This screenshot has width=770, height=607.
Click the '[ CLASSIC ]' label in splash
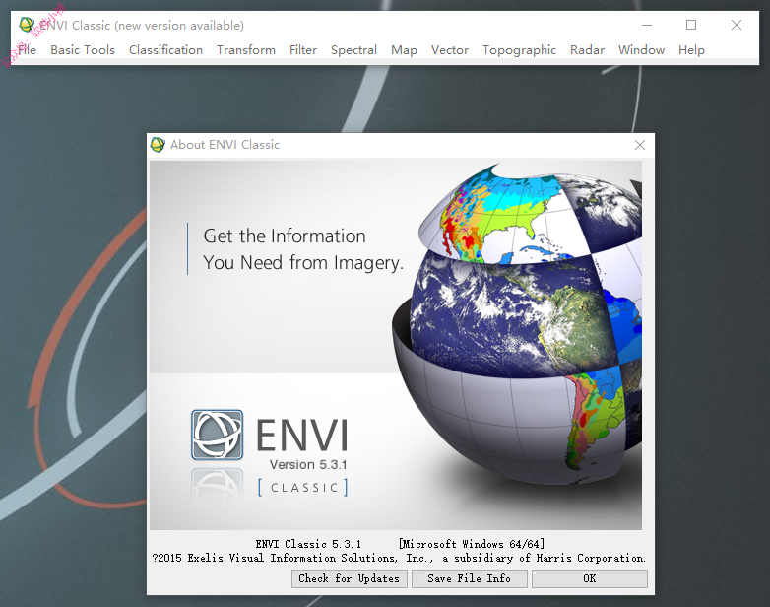point(303,488)
